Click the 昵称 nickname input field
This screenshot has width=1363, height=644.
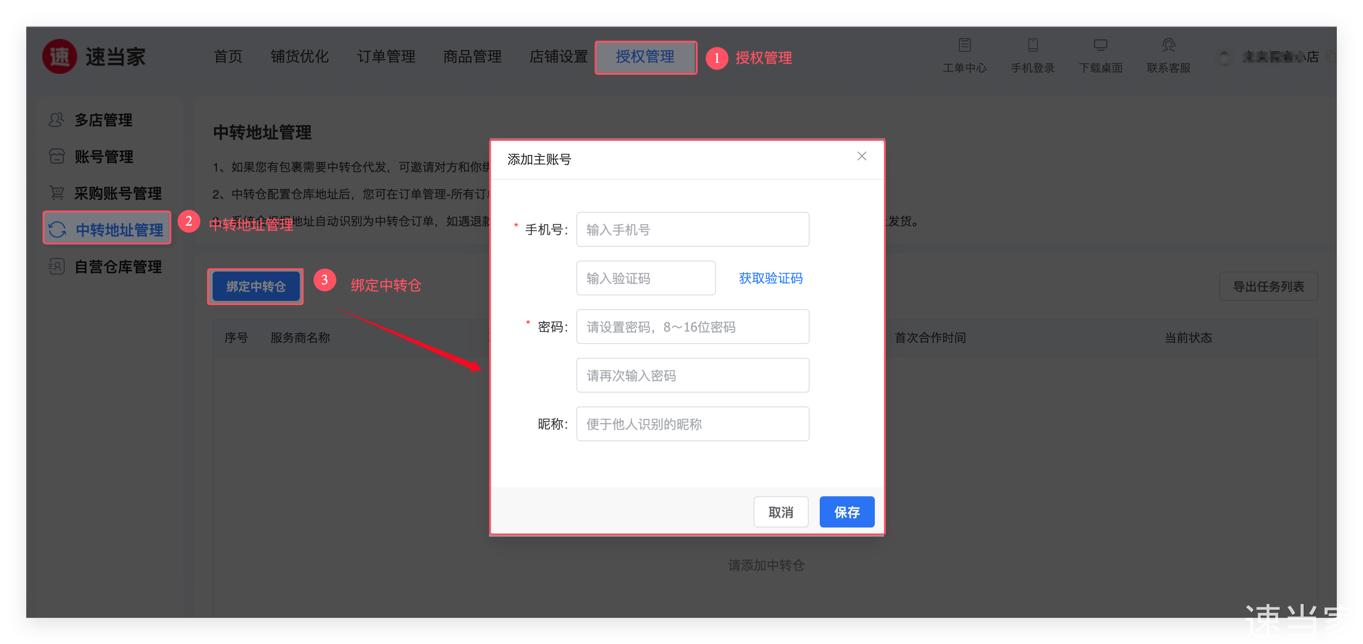tap(692, 424)
